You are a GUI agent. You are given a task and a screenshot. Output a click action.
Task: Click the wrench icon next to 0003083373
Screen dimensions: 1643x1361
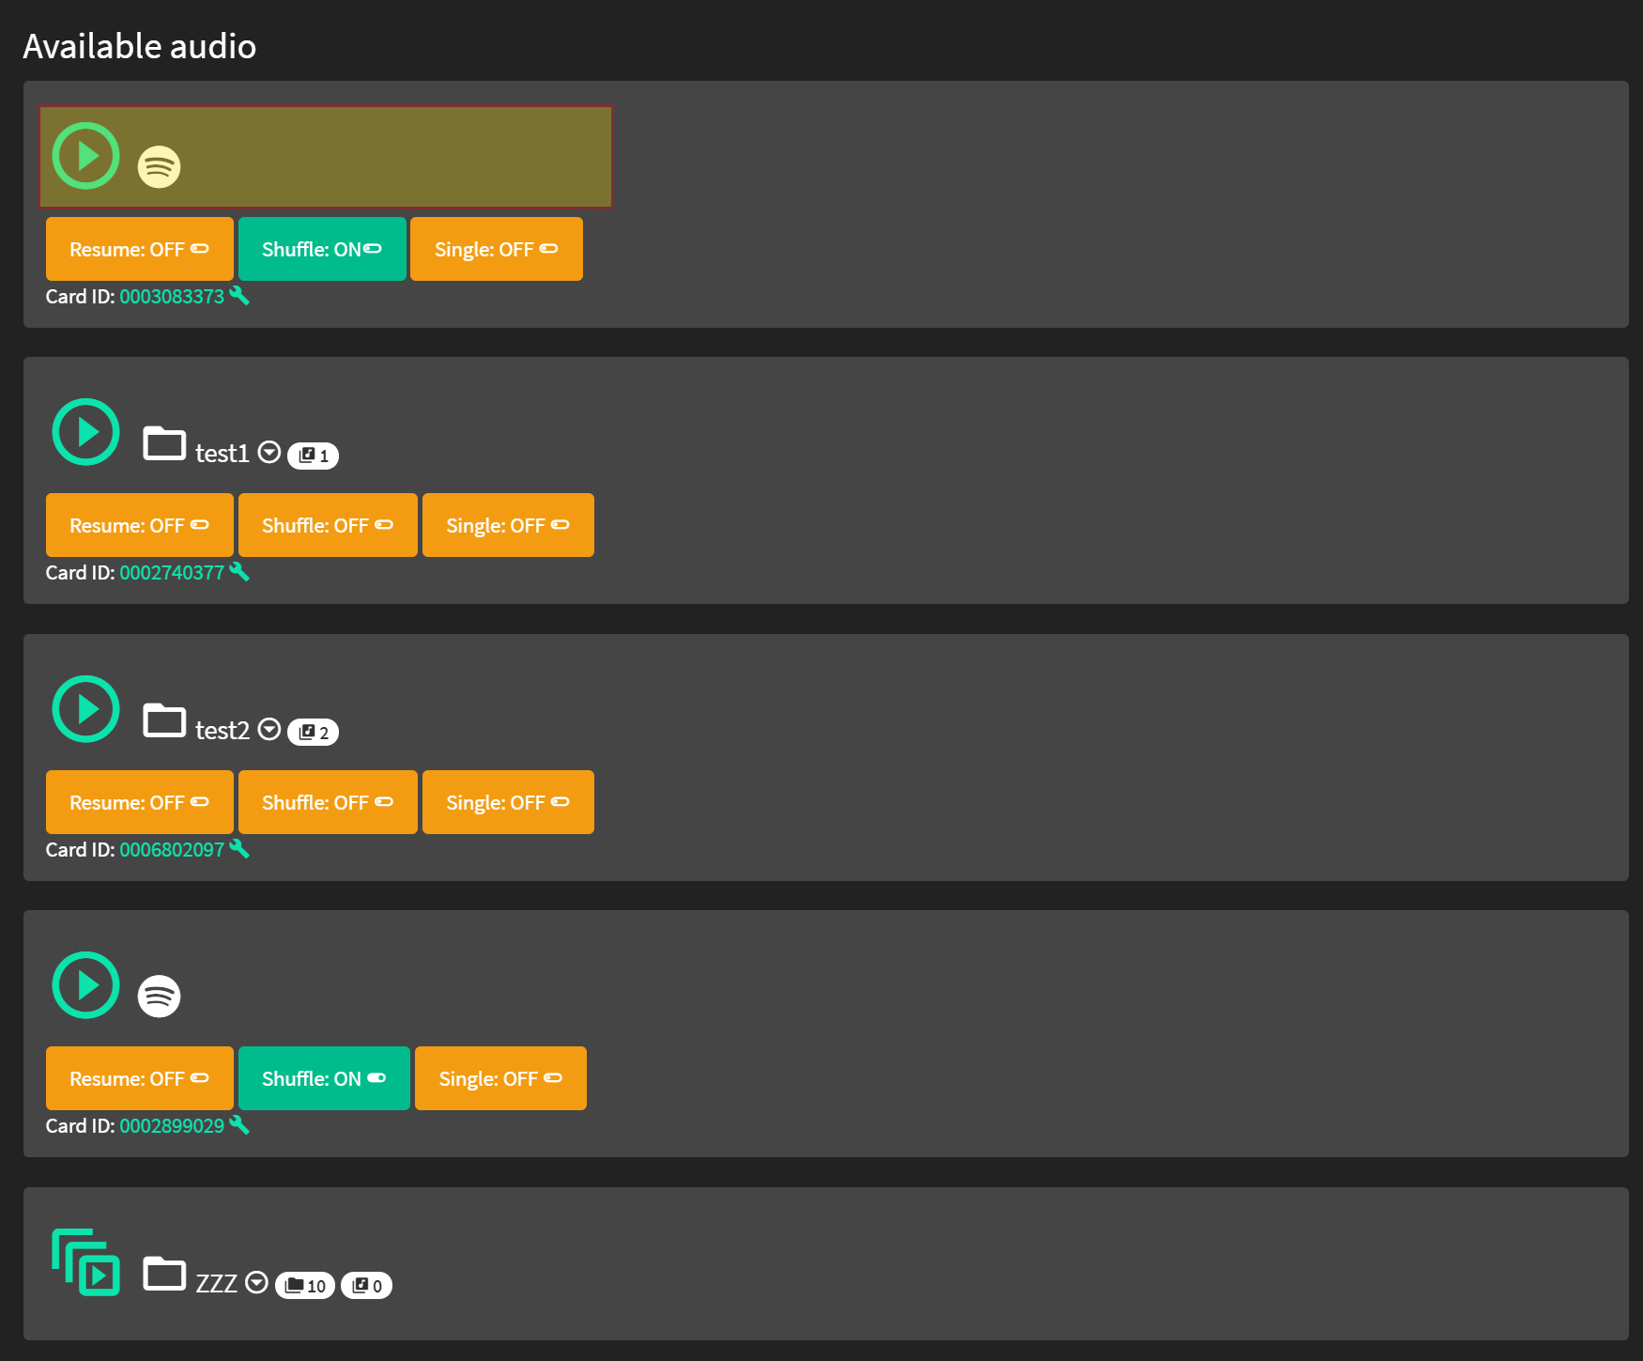click(239, 295)
